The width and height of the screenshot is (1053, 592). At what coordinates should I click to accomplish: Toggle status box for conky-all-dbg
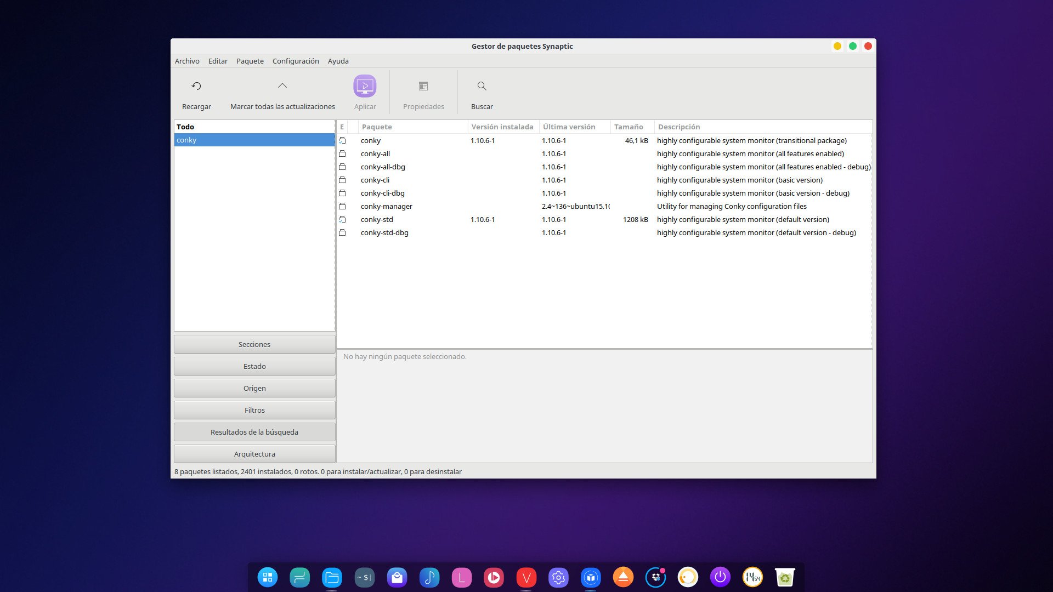point(342,167)
